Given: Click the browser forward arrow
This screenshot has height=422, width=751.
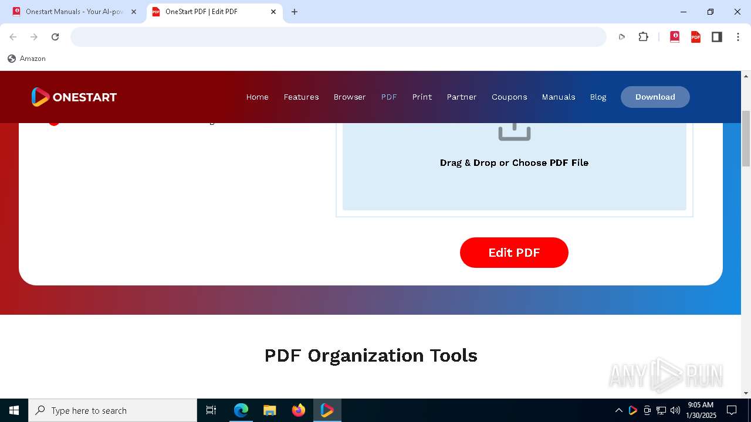Looking at the screenshot, I should (x=34, y=37).
